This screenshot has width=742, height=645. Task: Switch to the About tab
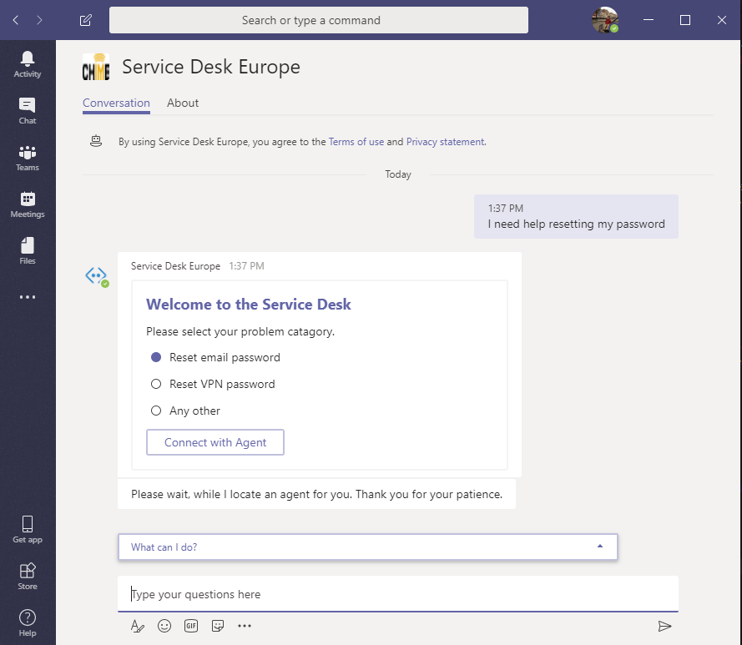183,103
